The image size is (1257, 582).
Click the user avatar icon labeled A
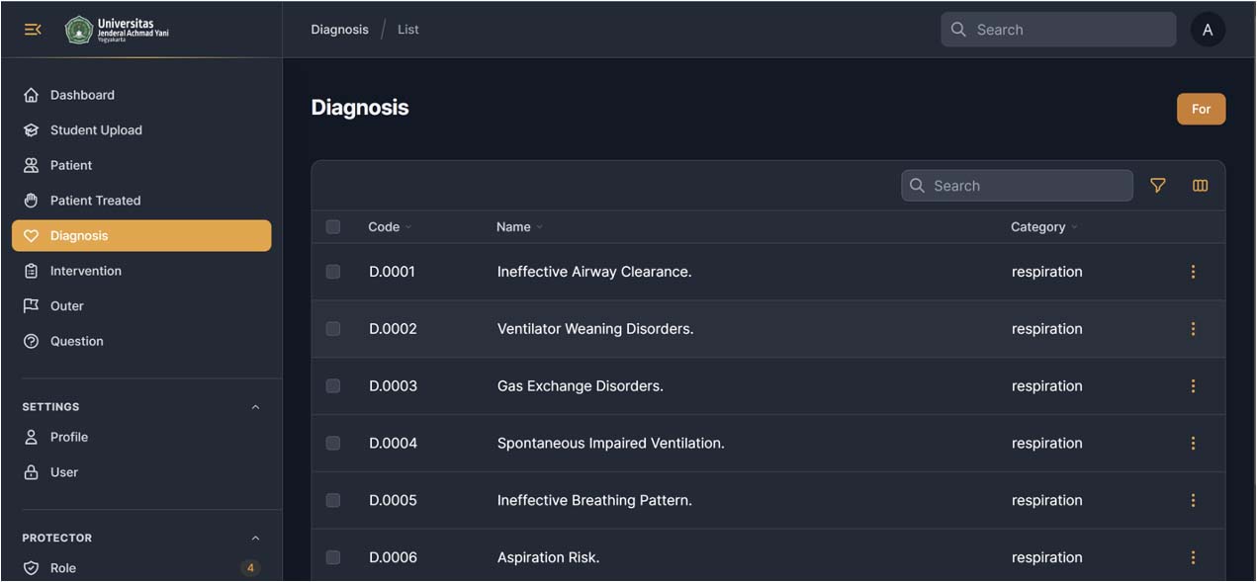pos(1207,30)
